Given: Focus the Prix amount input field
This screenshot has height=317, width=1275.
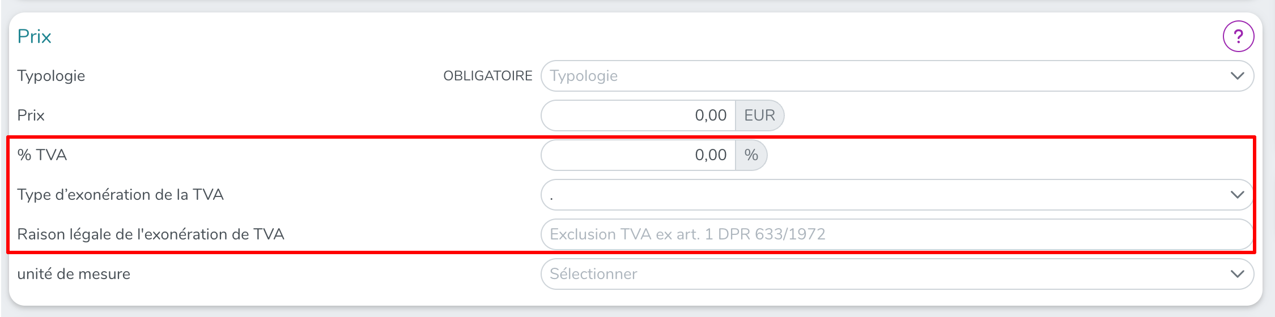Looking at the screenshot, I should [x=639, y=115].
